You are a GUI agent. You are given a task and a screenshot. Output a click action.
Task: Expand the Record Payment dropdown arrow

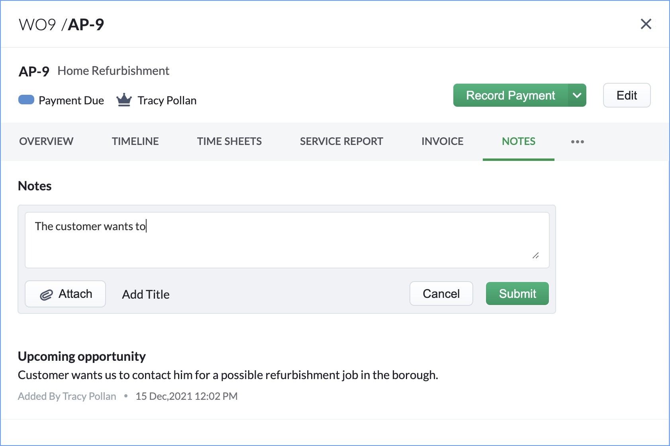[x=577, y=96]
